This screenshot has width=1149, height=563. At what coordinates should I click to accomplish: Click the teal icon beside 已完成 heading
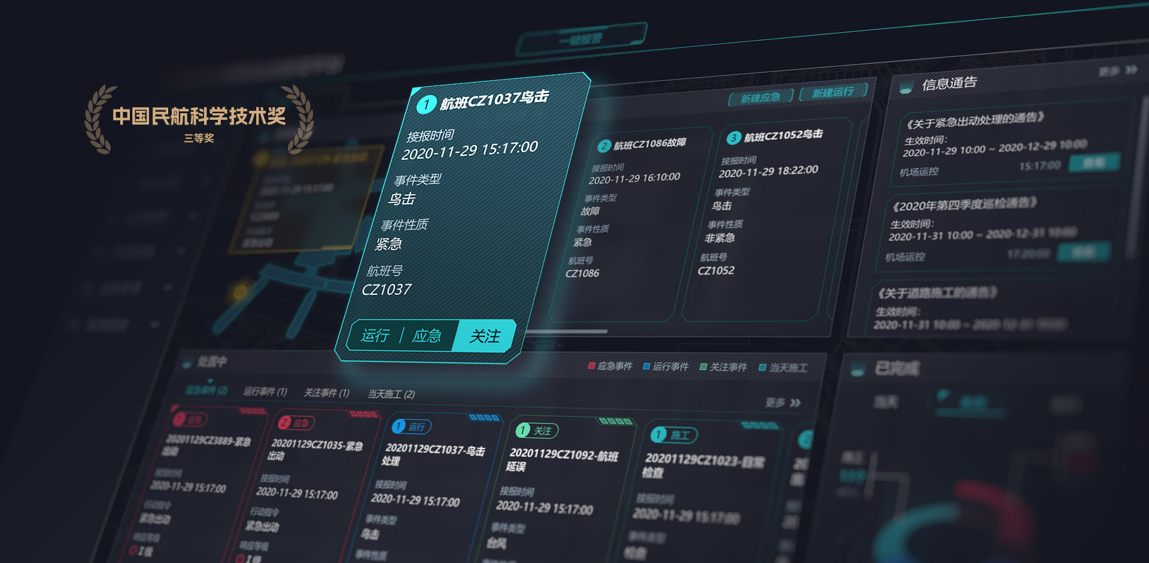[x=858, y=369]
